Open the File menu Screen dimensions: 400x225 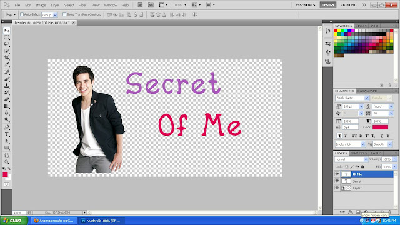(17, 5)
